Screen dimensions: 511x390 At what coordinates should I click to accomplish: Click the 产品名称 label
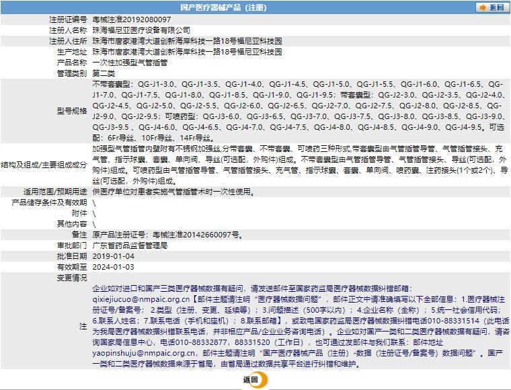[72, 63]
